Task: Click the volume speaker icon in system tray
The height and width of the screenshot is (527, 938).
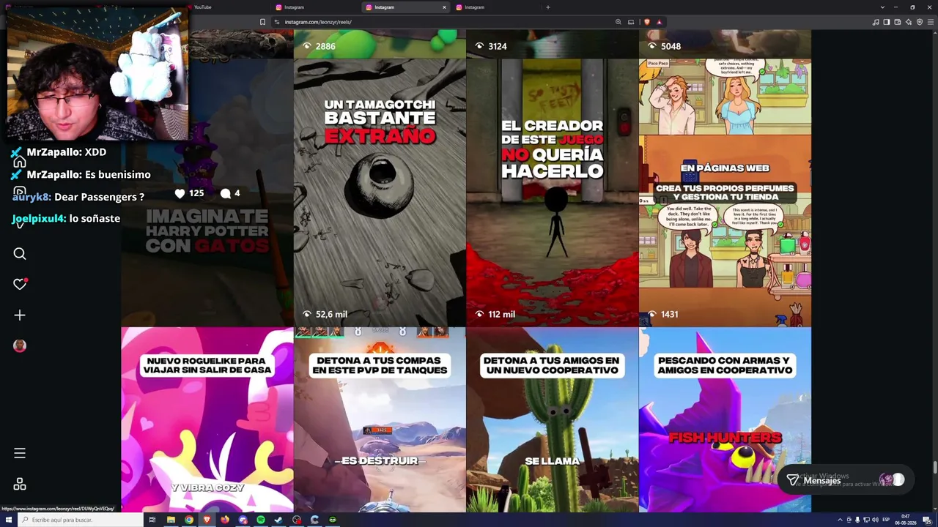Action: (x=875, y=520)
